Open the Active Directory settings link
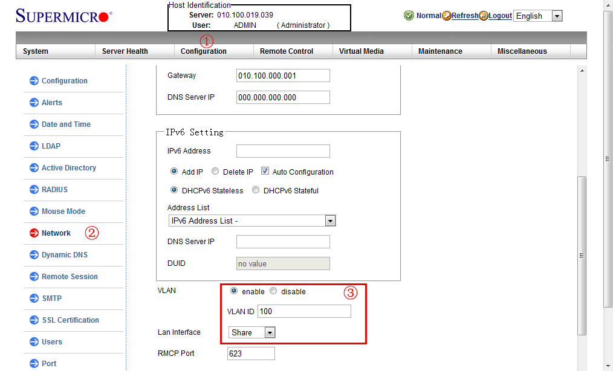 tap(69, 168)
